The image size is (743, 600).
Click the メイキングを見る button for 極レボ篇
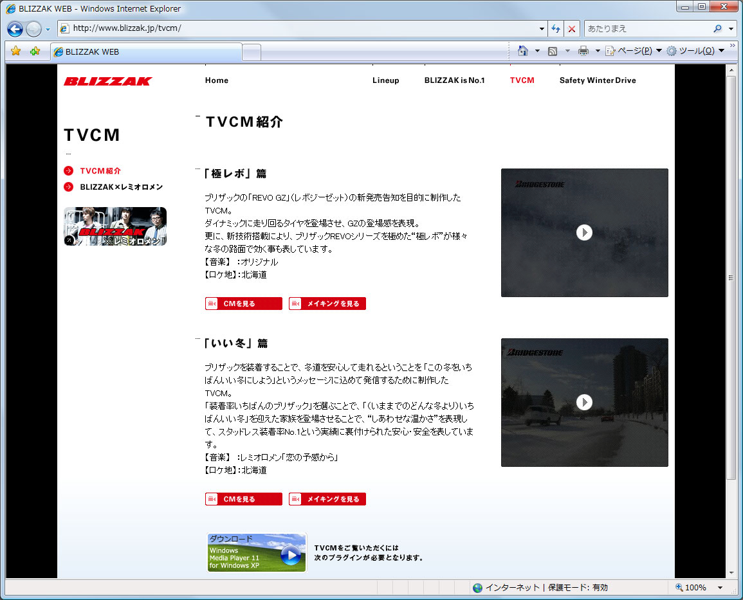(x=327, y=304)
